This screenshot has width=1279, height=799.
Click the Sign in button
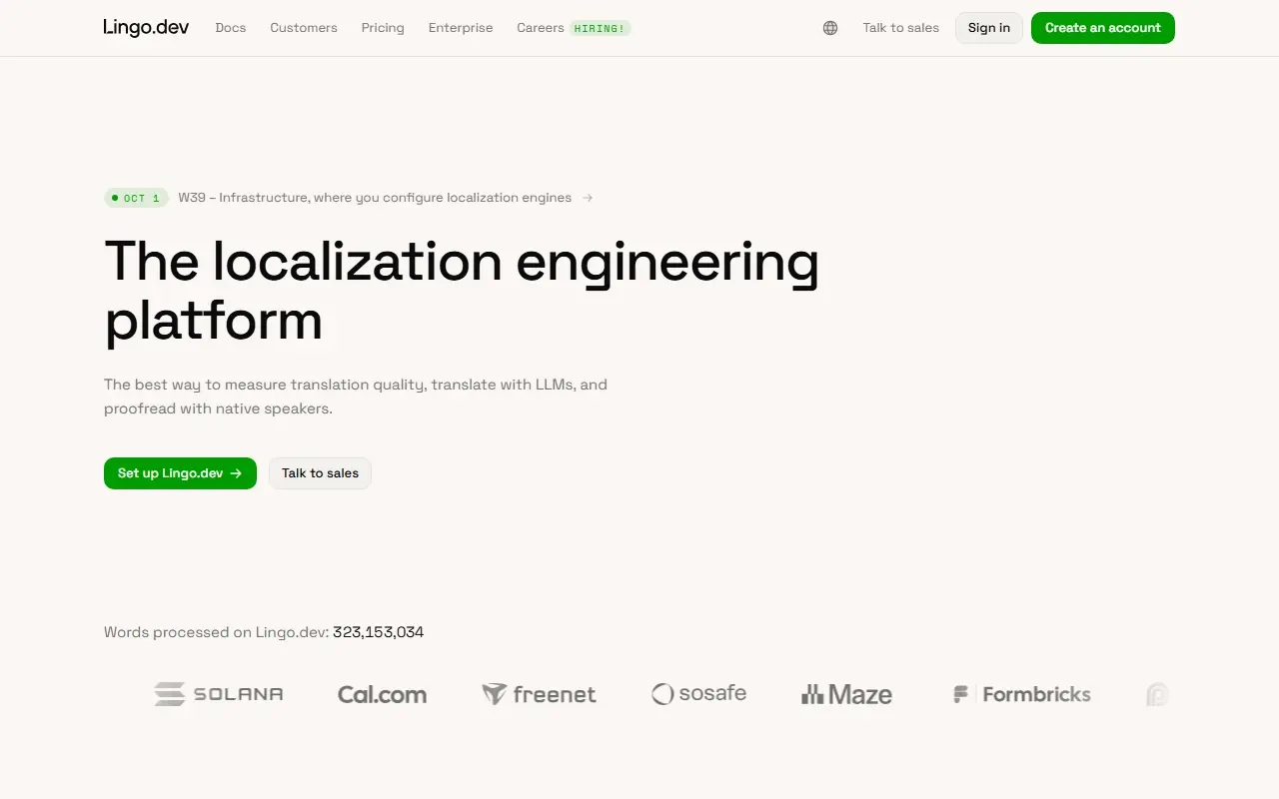coord(989,28)
